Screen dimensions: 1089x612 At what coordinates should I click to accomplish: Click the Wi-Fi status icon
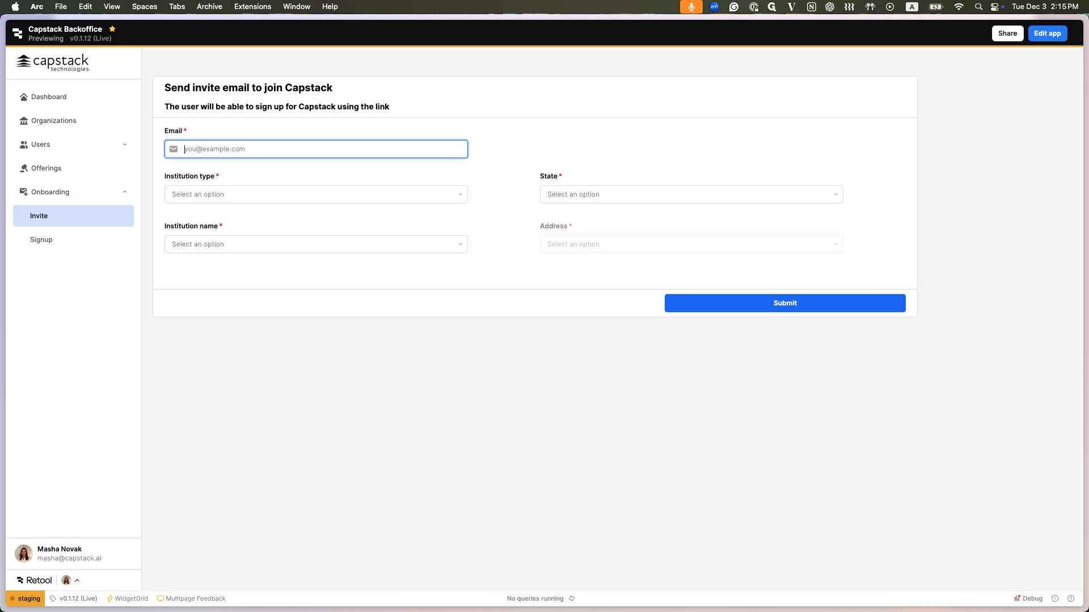(959, 7)
